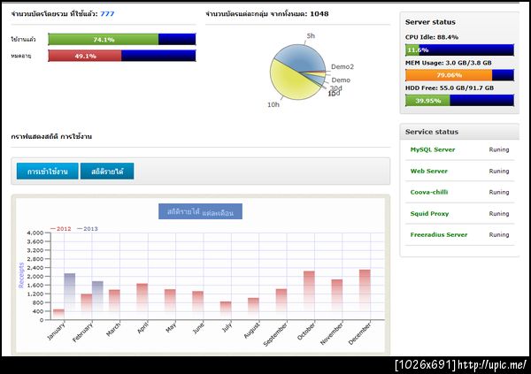This screenshot has height=374, width=531.
Task: Click the Demo2 pie chart label
Action: pos(342,66)
